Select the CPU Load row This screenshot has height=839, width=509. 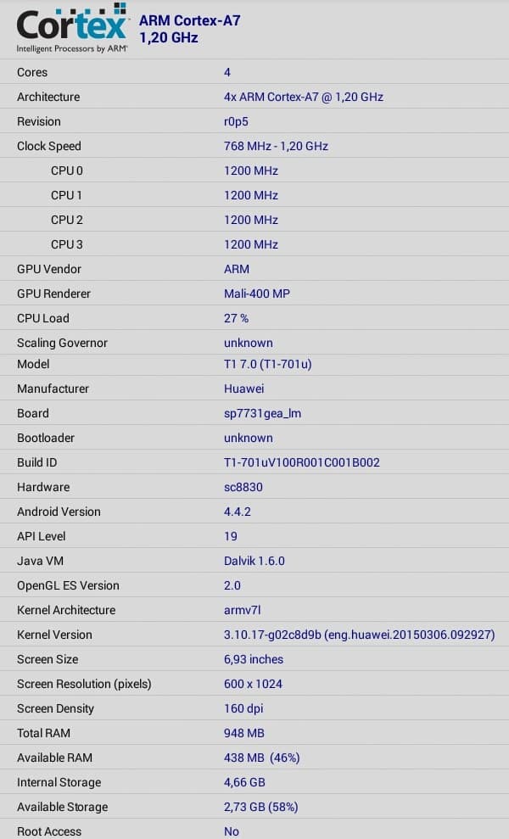tap(255, 319)
